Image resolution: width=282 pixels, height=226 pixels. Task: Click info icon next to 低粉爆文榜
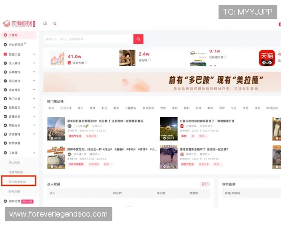[x=226, y=57]
